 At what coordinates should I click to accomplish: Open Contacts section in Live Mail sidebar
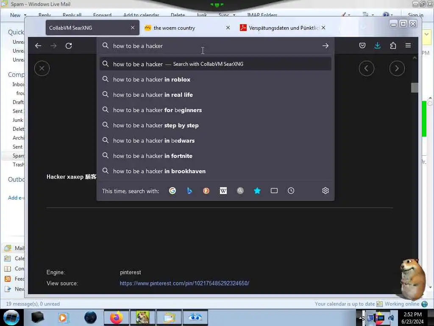point(14,269)
